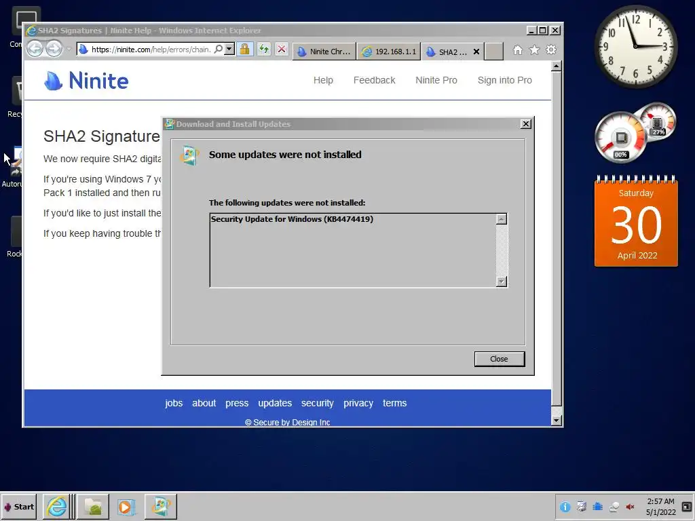This screenshot has height=521, width=695.
Task: Click the Ninite logo
Action: (x=86, y=81)
